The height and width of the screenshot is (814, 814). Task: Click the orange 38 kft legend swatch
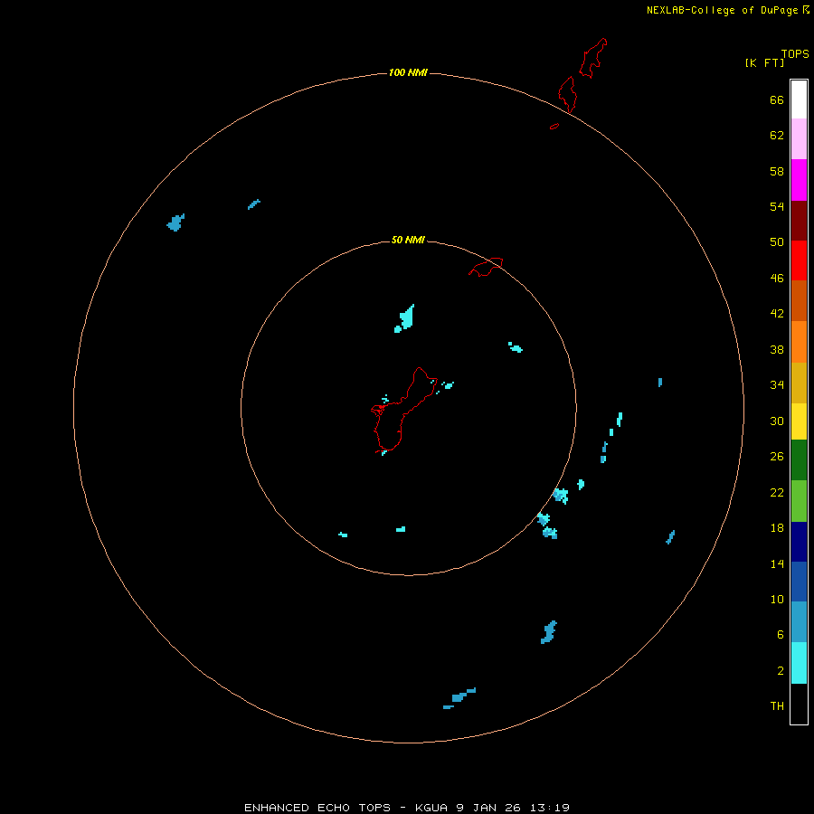pos(799,342)
